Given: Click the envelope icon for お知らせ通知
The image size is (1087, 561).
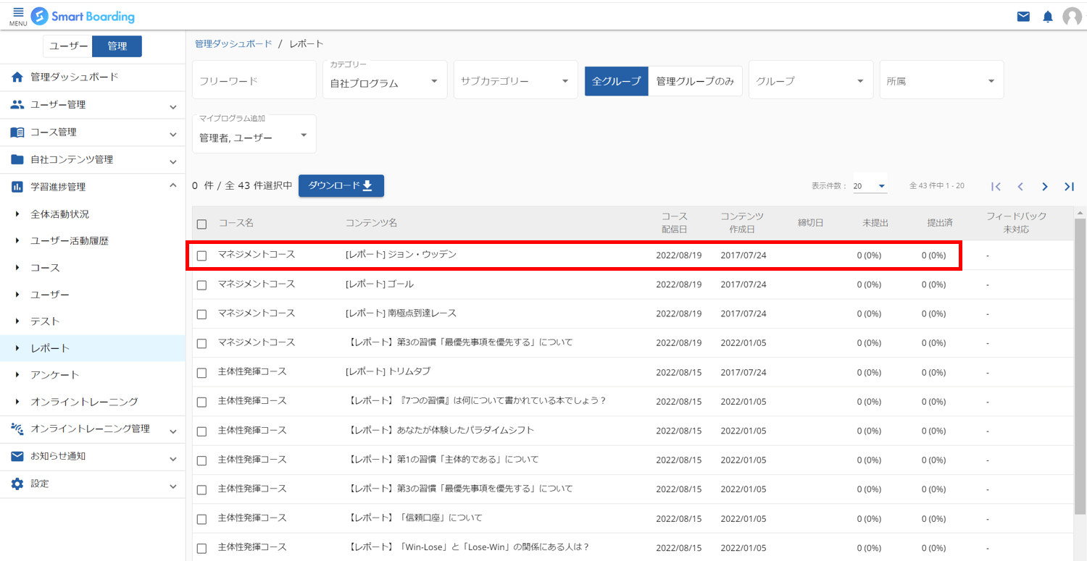Looking at the screenshot, I should pyautogui.click(x=17, y=456).
